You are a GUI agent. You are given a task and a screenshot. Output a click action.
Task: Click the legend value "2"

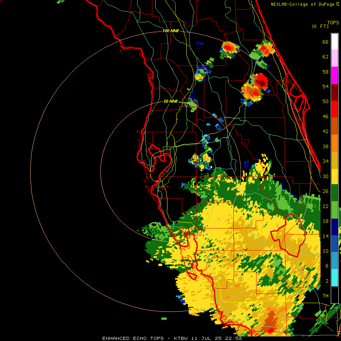click(x=327, y=281)
